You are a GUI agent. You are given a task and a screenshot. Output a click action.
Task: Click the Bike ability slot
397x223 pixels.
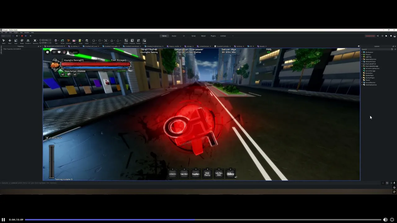click(x=230, y=174)
